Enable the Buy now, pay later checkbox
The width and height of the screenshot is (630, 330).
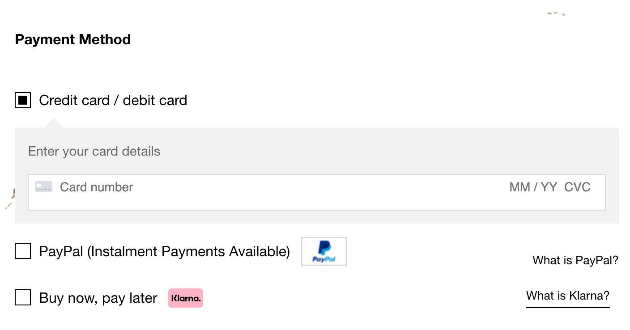pos(23,297)
